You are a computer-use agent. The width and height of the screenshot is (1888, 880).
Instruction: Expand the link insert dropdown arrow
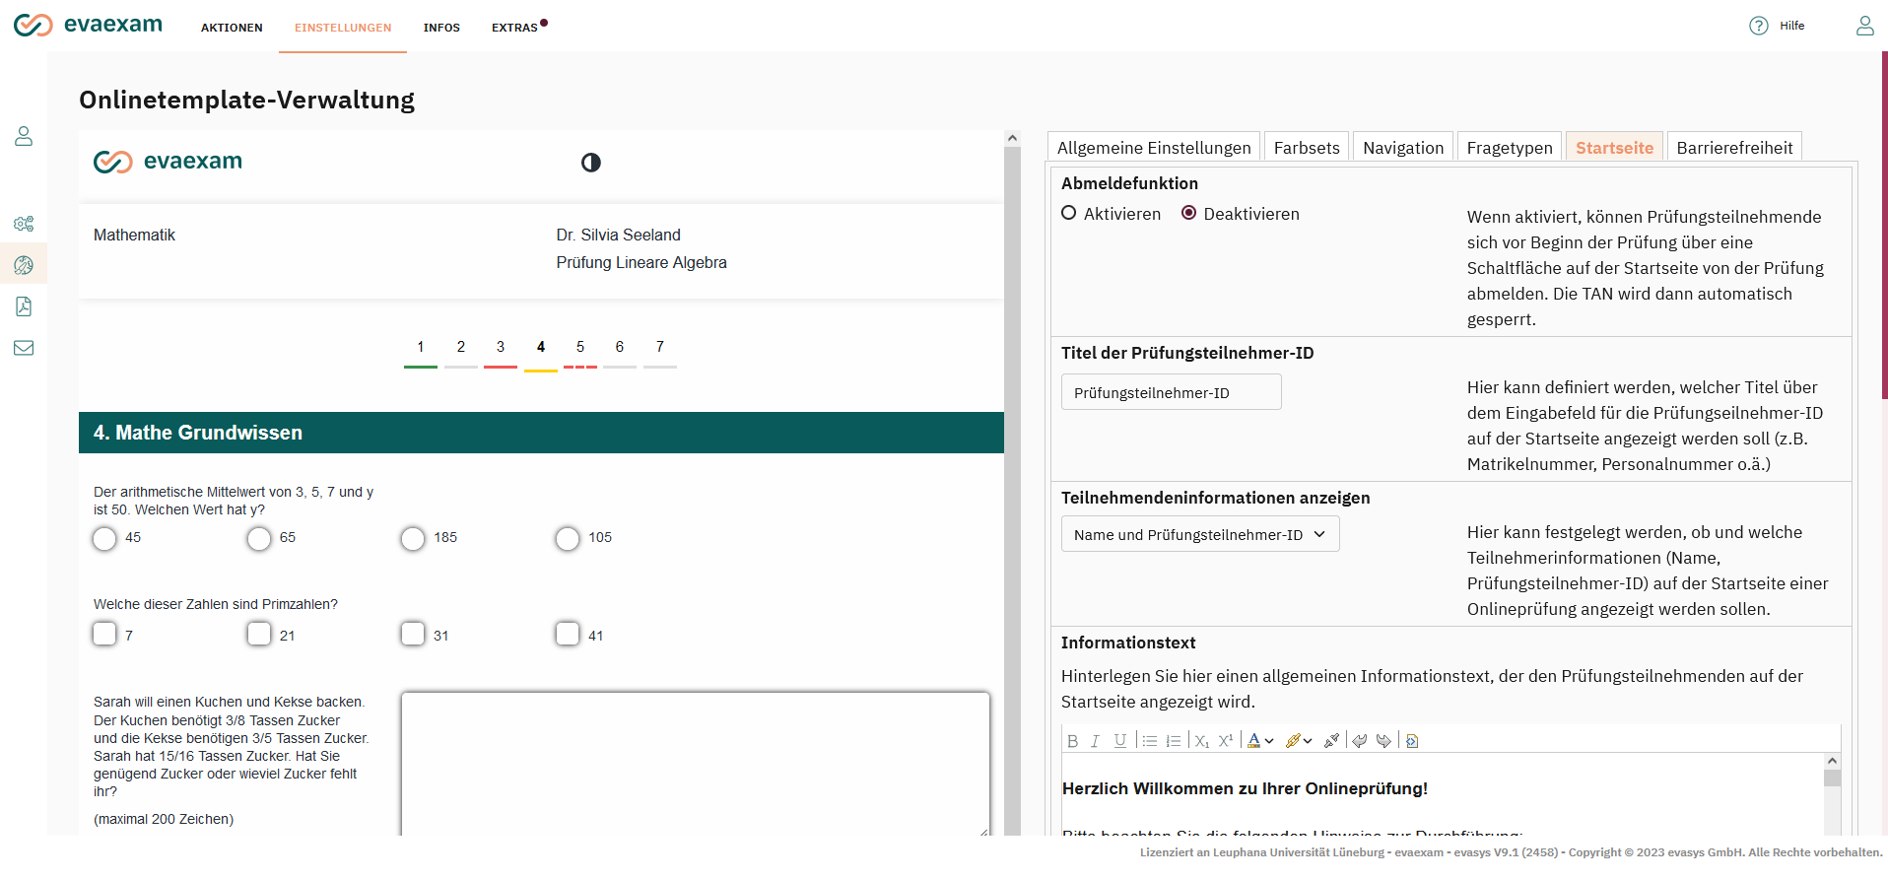point(1308,741)
